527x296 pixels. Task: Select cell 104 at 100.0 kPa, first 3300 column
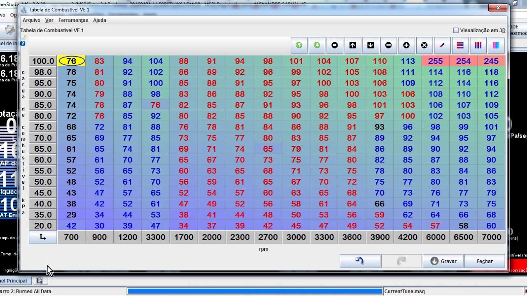[x=156, y=61]
